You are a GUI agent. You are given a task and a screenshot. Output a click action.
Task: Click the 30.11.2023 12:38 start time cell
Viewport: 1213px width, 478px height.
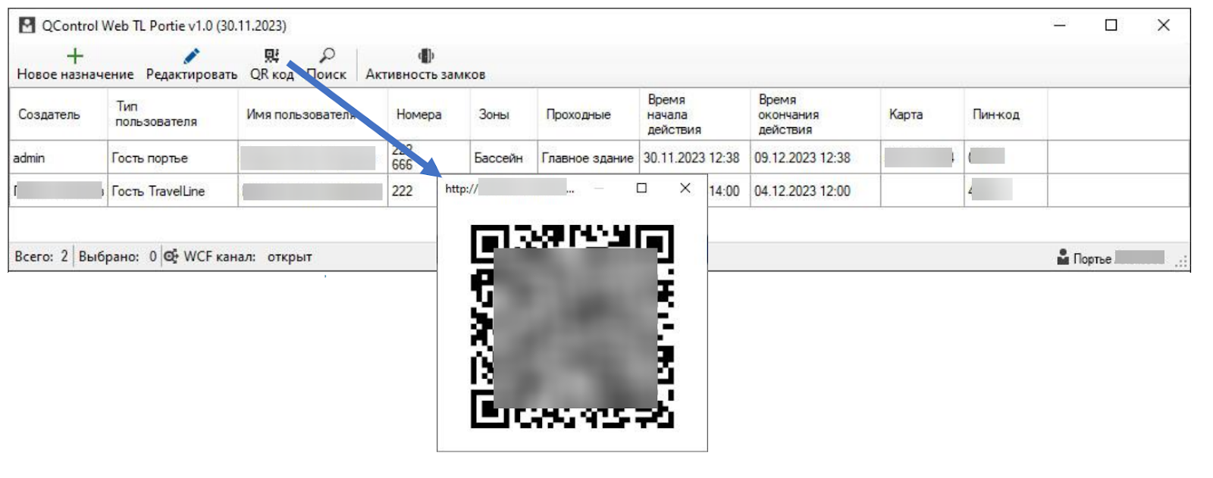pyautogui.click(x=694, y=158)
